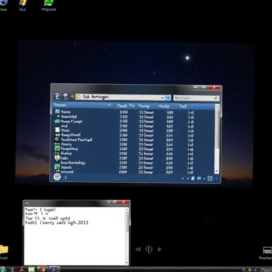Sort by the last column header
This screenshot has width=272, height=272.
coord(182,106)
